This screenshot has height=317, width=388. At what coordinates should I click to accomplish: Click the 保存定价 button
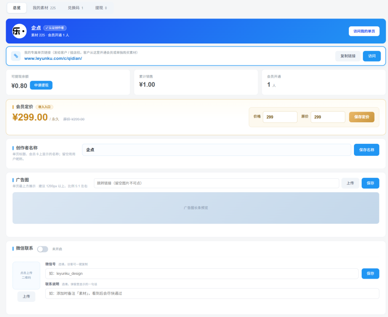click(362, 117)
